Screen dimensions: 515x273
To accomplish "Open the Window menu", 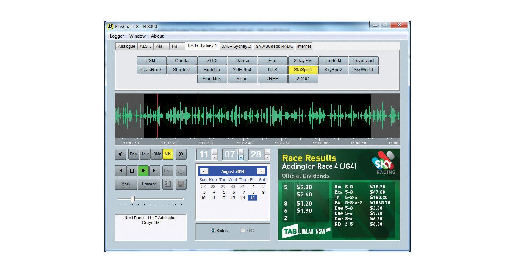I will coord(137,36).
